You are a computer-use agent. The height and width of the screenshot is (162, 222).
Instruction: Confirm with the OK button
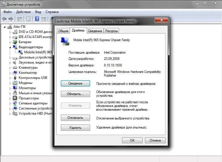pos(132,140)
